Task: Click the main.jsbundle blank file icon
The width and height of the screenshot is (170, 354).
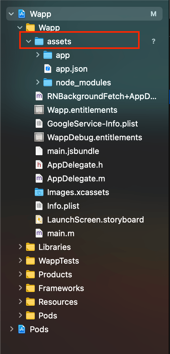Action: point(39,151)
